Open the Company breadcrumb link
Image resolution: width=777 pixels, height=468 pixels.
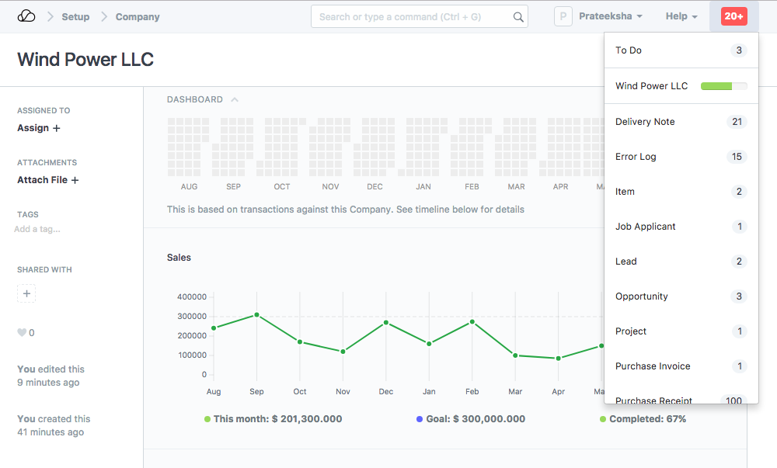(138, 16)
